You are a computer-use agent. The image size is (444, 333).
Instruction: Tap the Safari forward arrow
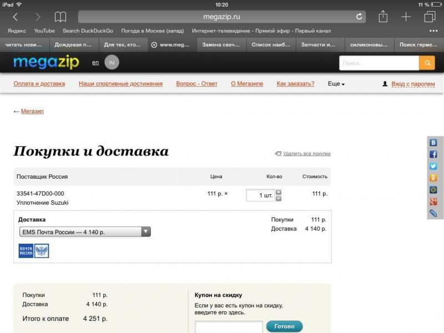pyautogui.click(x=38, y=17)
